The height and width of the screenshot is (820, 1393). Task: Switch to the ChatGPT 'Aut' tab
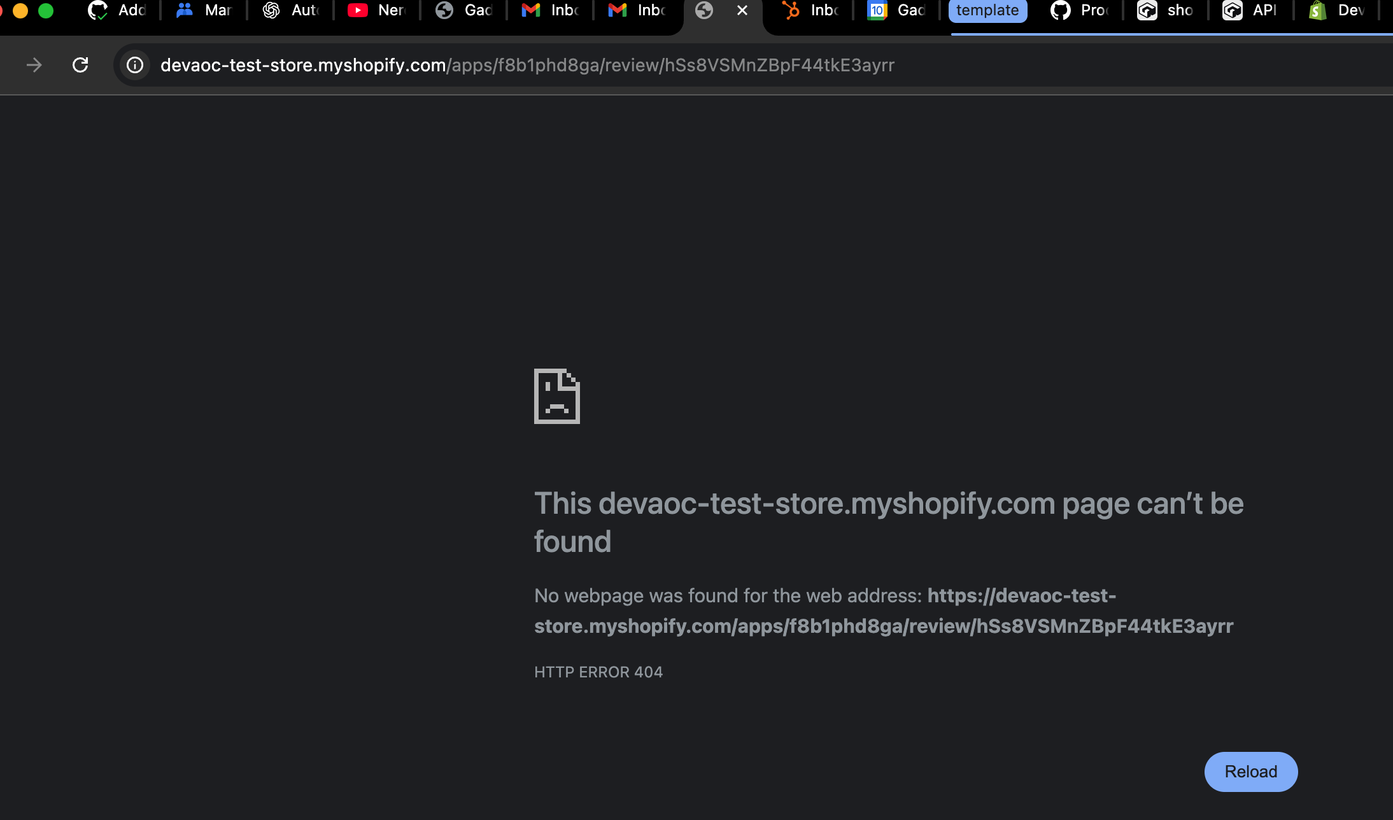click(292, 10)
